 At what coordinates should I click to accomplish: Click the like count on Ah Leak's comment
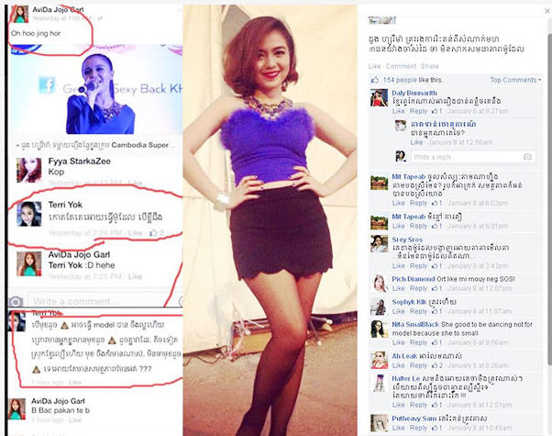point(437,365)
